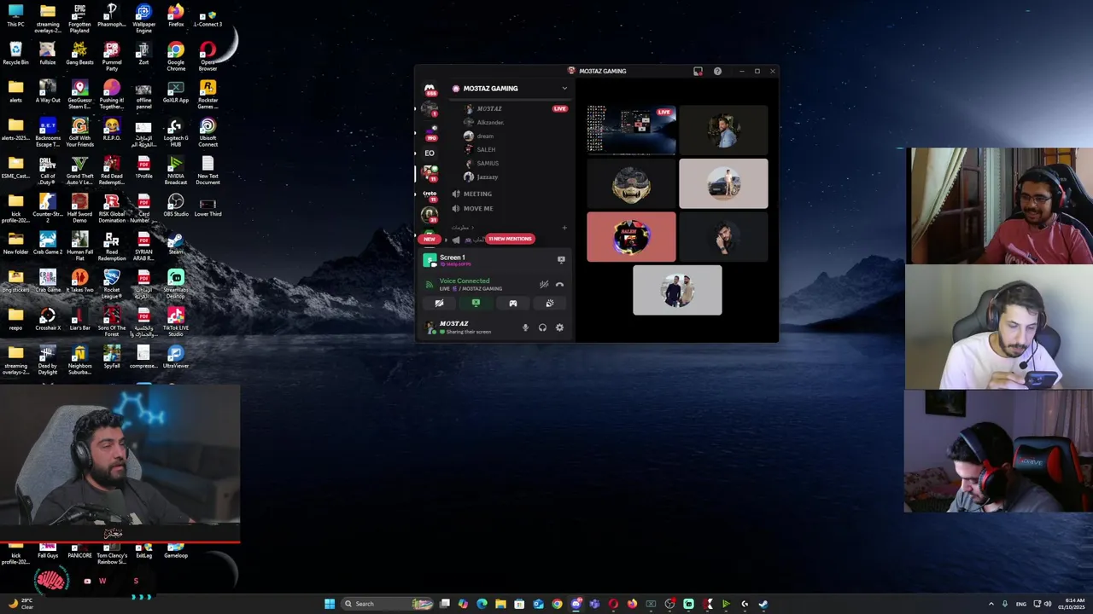Open MO3TAZ user profile in bottom panel
This screenshot has width=1093, height=614.
[x=465, y=327]
